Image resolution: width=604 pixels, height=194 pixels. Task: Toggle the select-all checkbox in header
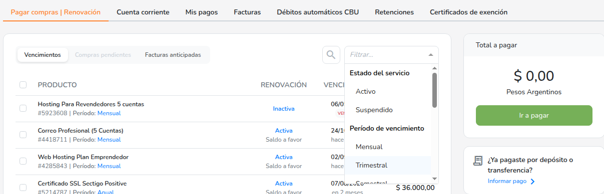point(23,85)
